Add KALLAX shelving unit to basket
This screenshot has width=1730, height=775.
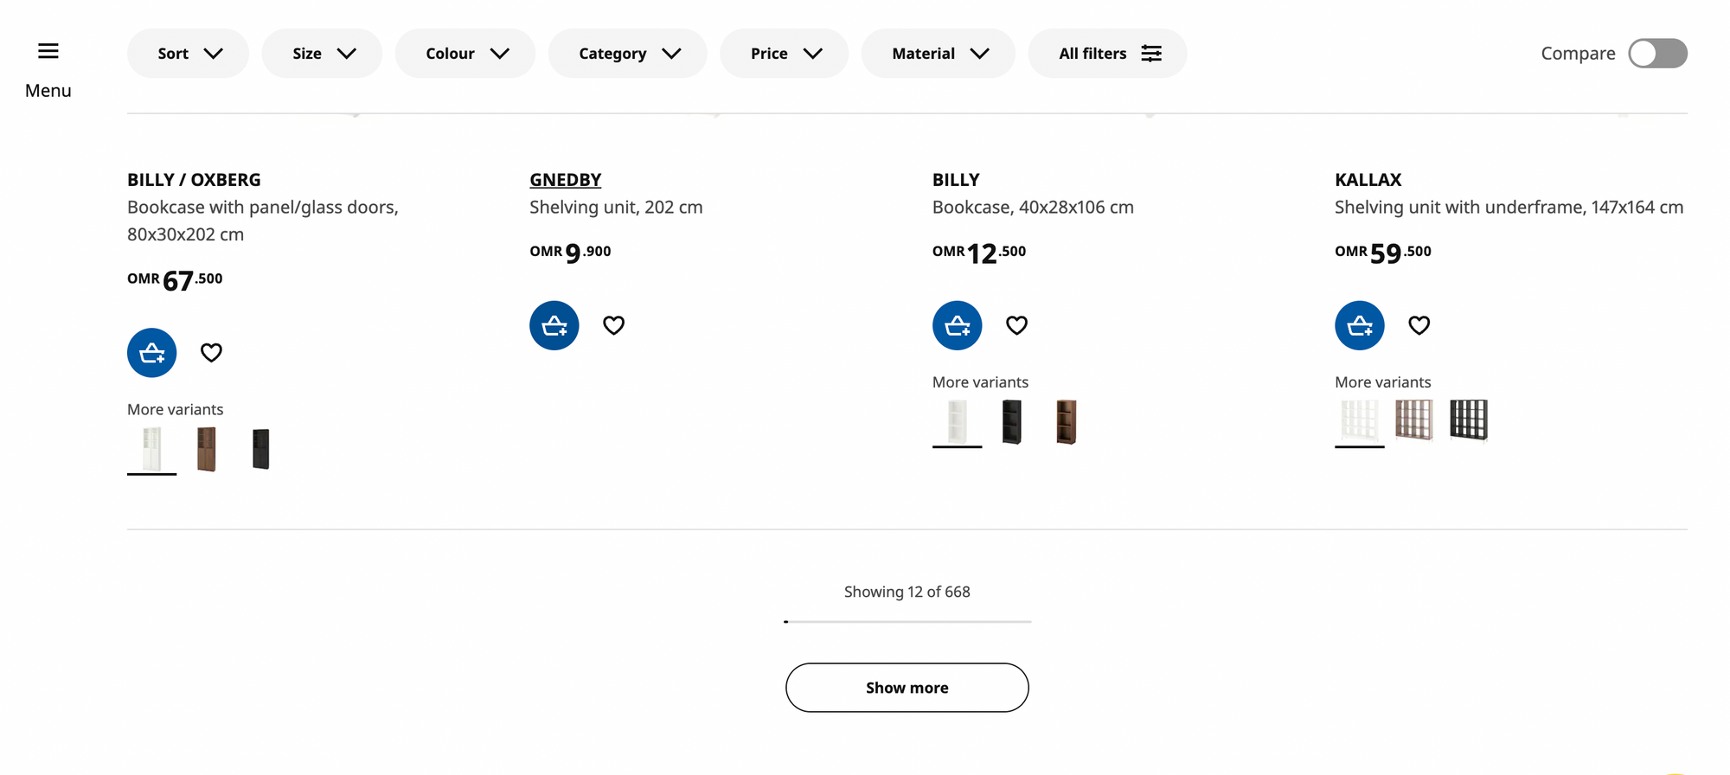click(1359, 325)
